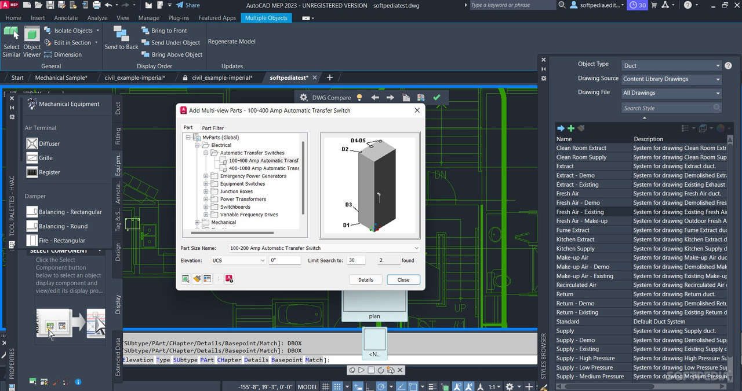Image resolution: width=742 pixels, height=391 pixels.
Task: Select the Grille tool
Action: [x=39, y=158]
